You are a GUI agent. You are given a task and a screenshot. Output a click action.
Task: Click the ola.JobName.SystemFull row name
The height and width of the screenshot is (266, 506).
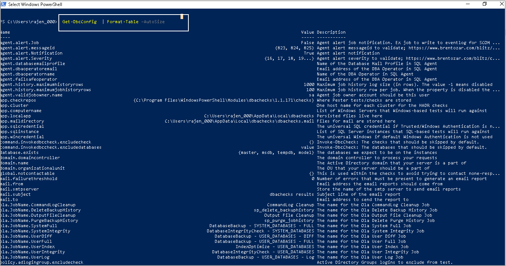(29, 226)
